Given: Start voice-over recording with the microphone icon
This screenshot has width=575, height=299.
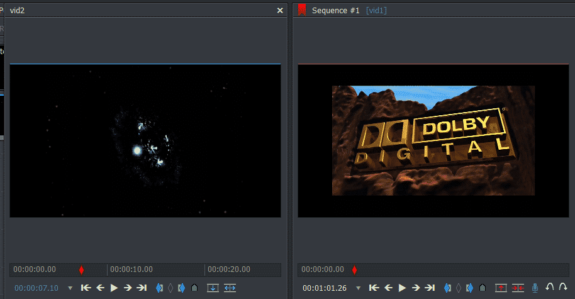Looking at the screenshot, I should pyautogui.click(x=535, y=288).
